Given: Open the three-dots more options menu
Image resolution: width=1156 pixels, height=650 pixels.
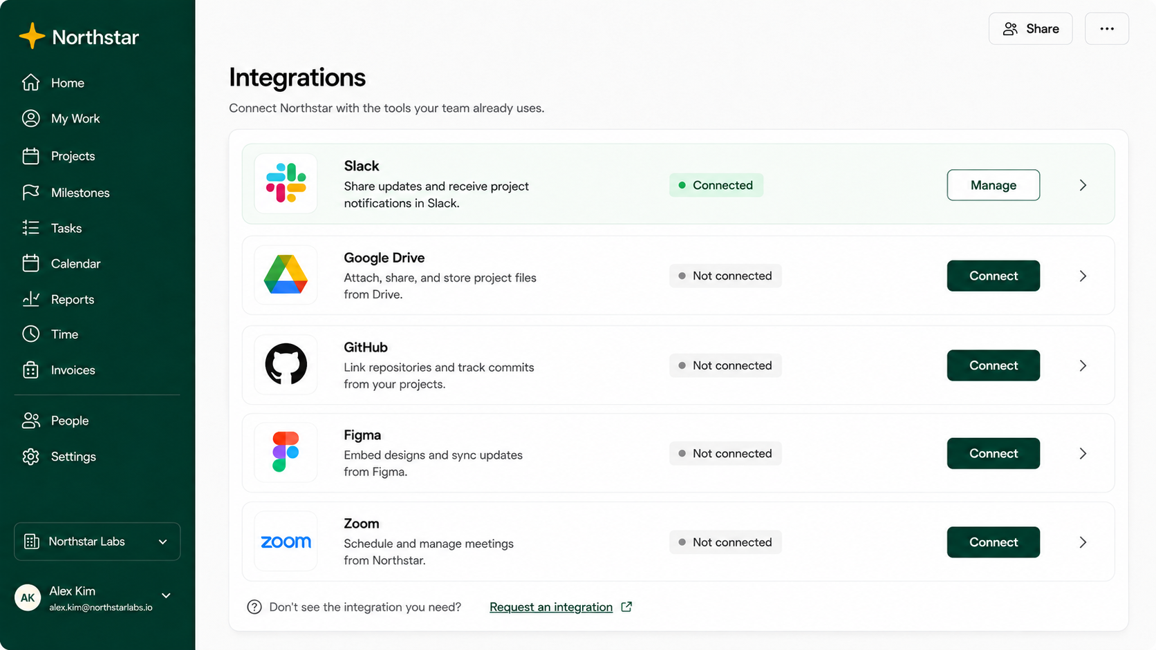Looking at the screenshot, I should [x=1106, y=28].
